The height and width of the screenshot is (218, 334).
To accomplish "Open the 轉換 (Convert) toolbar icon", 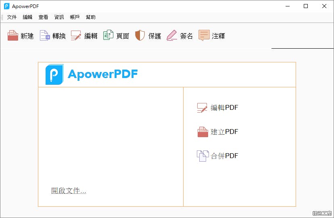I will click(x=45, y=35).
